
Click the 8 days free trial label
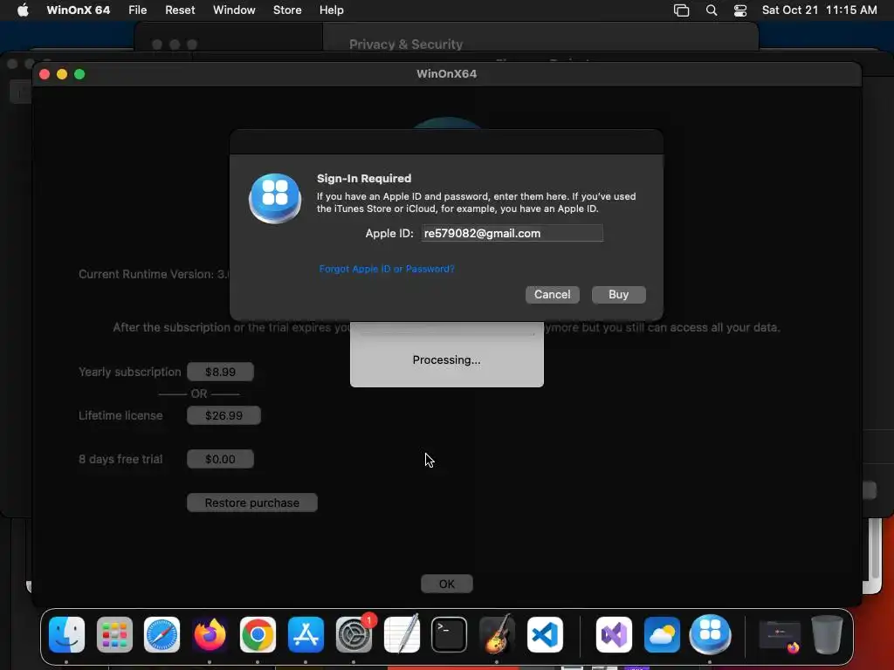pos(120,459)
